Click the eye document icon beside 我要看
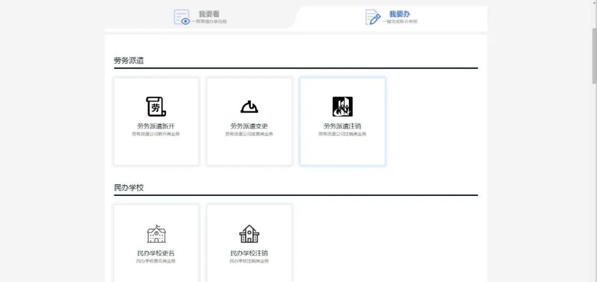Screen dimensions: 597x282 coord(182,17)
